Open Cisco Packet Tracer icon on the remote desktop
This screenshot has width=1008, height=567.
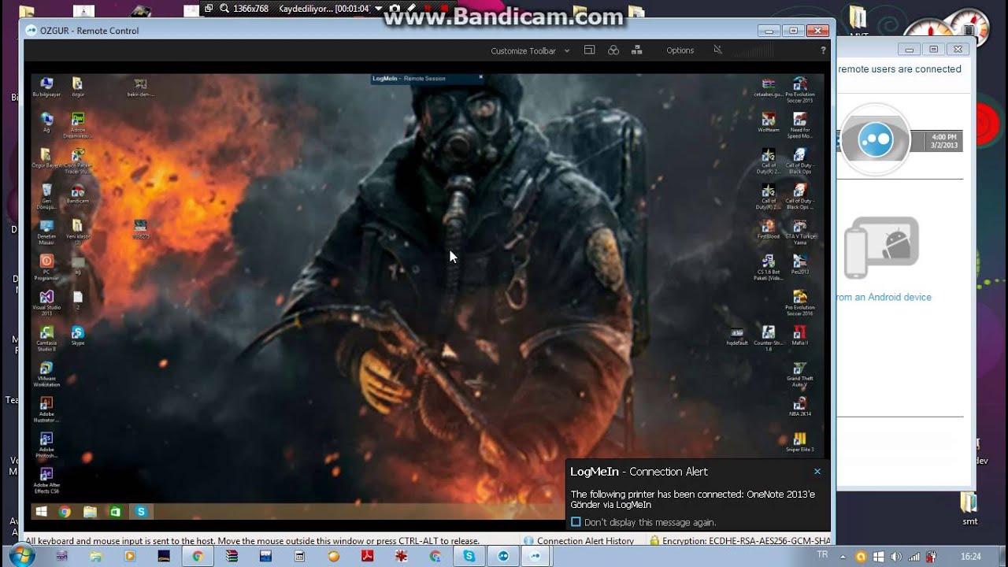pos(77,161)
